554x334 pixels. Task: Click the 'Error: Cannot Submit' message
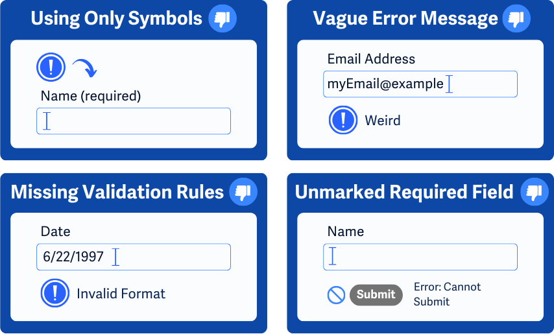point(447,294)
